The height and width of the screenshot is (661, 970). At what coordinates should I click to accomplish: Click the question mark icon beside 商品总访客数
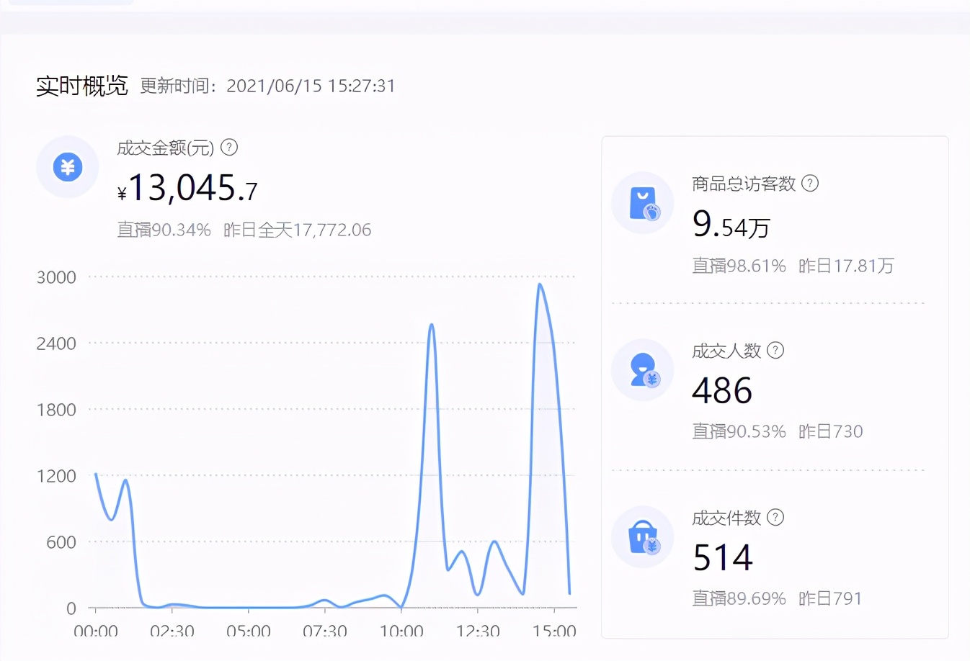[810, 184]
